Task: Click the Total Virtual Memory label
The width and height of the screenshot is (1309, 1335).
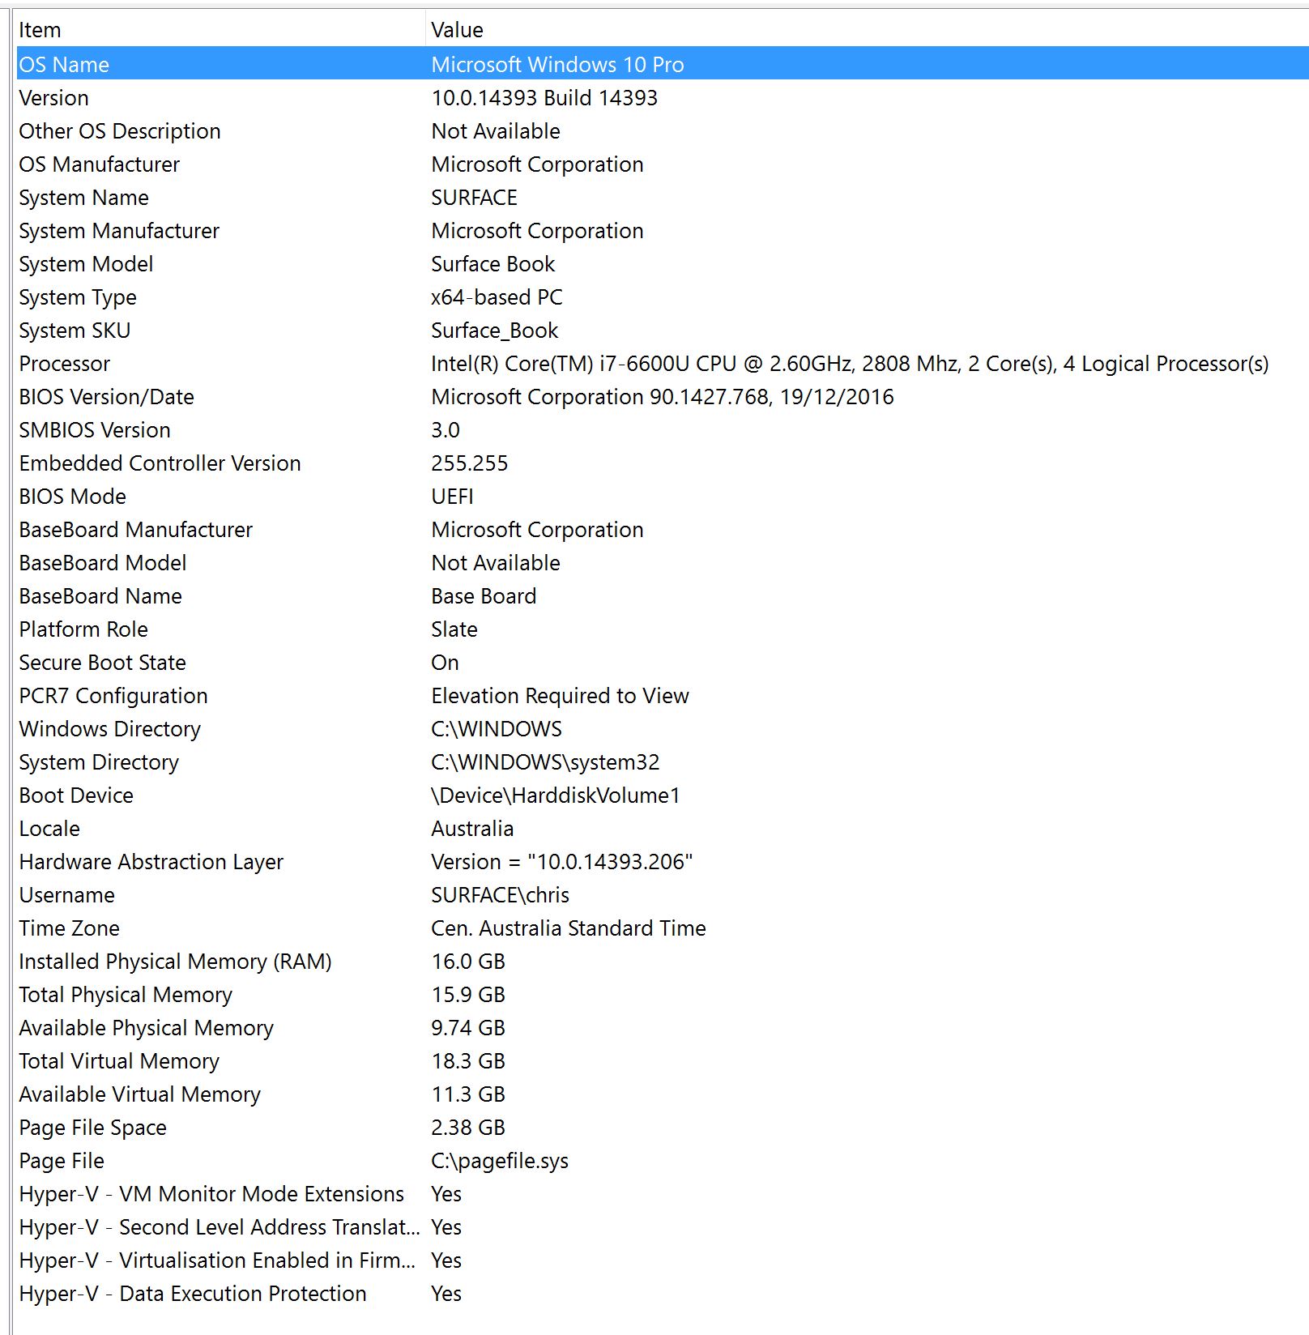Action: tap(119, 1061)
